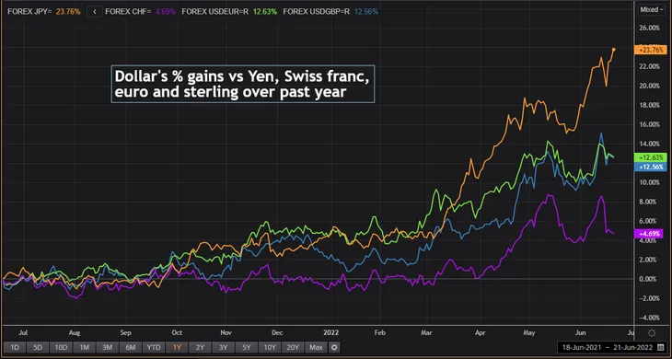Viewport: 672px width, 359px height.
Task: Click the back arrow next to JPY legend
Action: click(x=95, y=12)
